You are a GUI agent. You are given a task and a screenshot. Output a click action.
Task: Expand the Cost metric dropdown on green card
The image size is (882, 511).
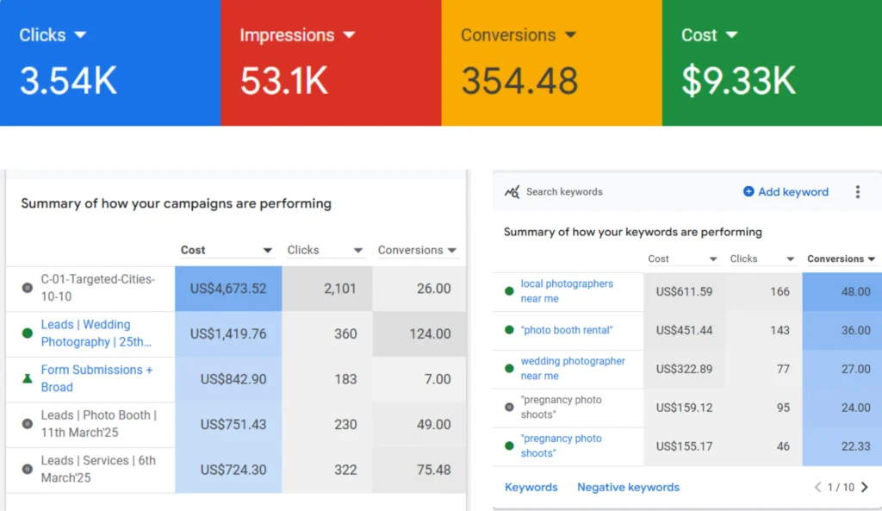tap(731, 35)
